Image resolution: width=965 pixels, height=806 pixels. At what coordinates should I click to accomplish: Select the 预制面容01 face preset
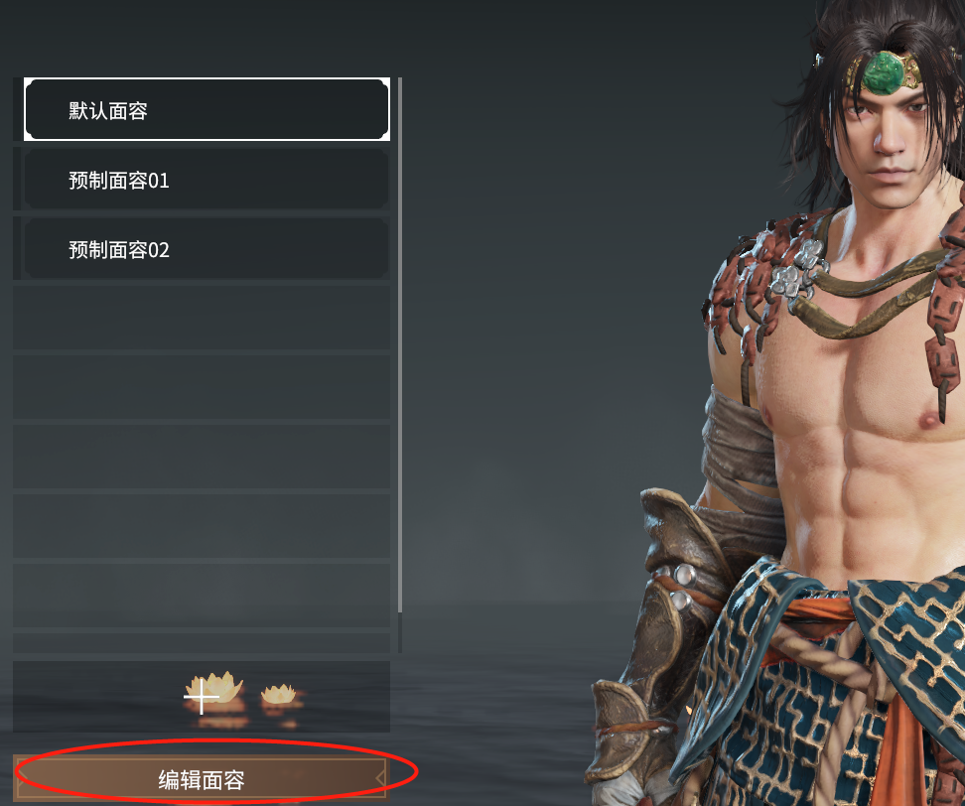(x=207, y=179)
